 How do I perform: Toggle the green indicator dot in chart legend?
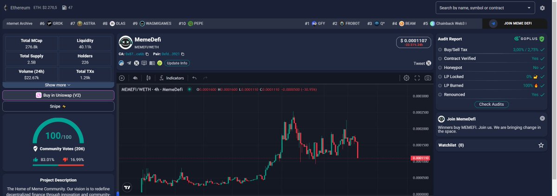click(189, 89)
